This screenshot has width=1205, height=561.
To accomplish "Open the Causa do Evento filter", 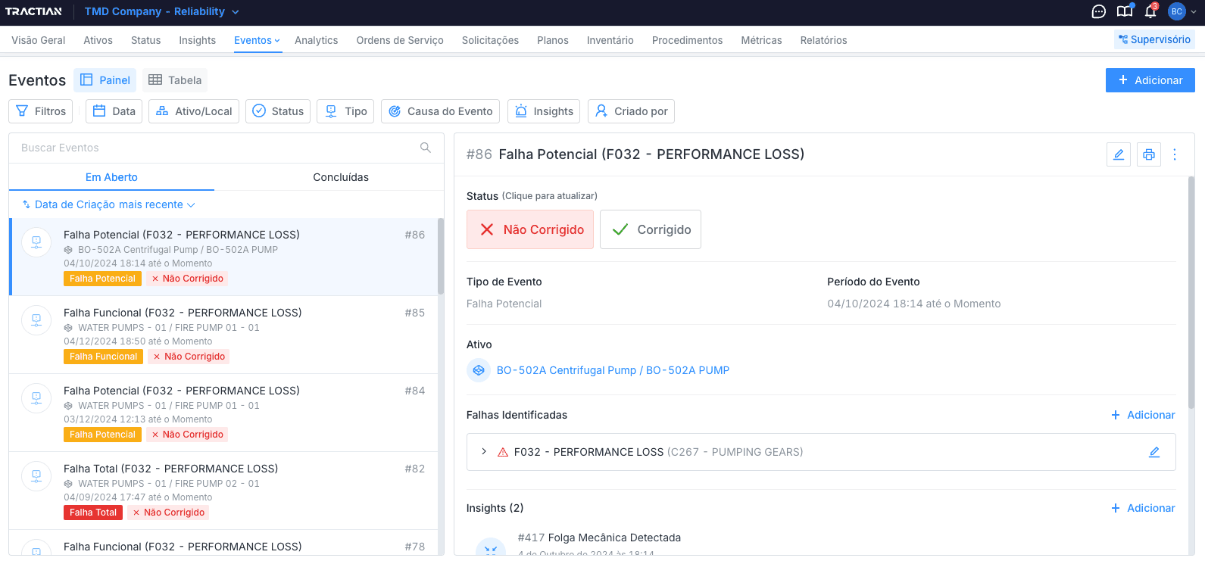I will pos(440,111).
